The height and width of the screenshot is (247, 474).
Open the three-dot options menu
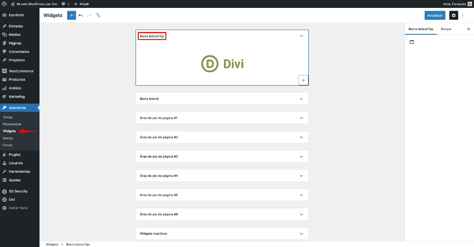click(463, 15)
